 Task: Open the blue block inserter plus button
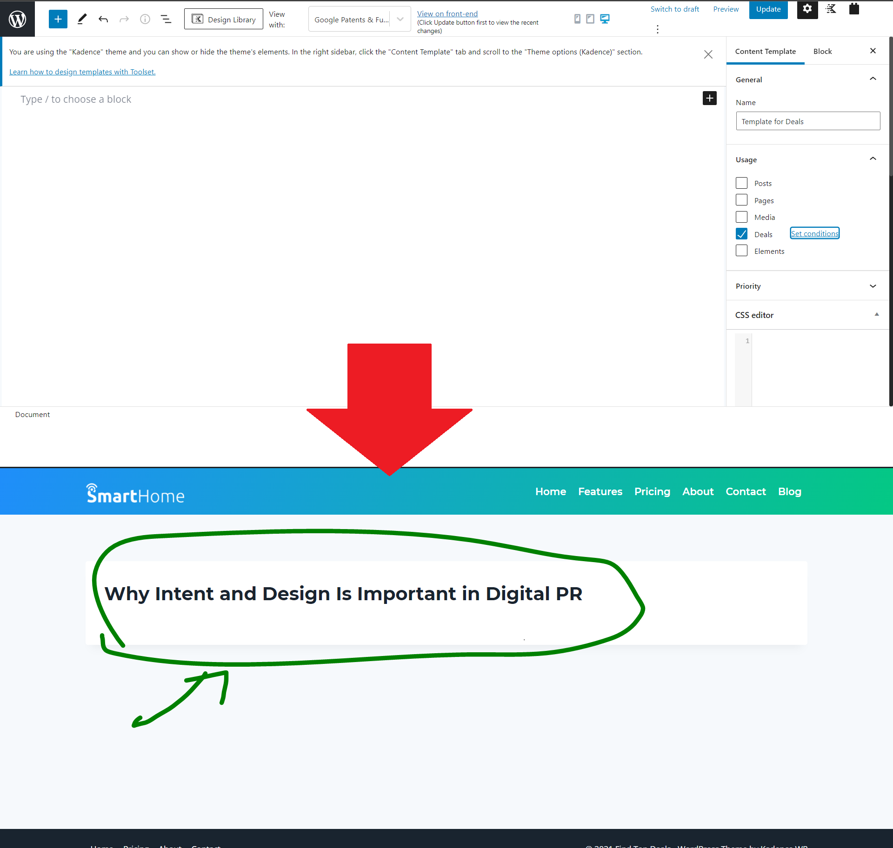click(58, 19)
